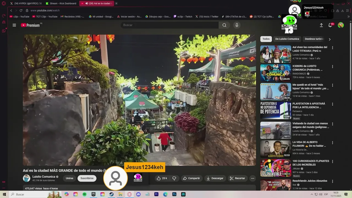The image size is (352, 198).
Task: Open Burj Al Arab hotel video thumbnail
Action: click(x=276, y=92)
